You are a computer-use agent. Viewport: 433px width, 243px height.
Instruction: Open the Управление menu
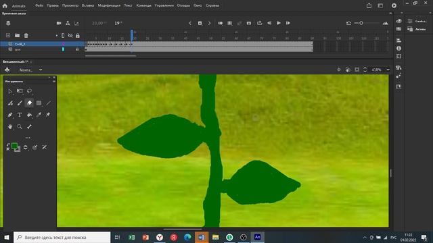pyautogui.click(x=164, y=5)
